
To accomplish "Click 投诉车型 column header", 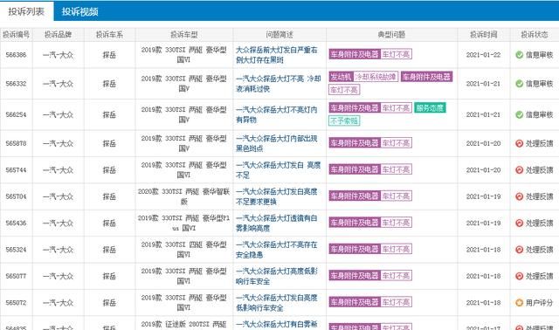I will point(184,35).
